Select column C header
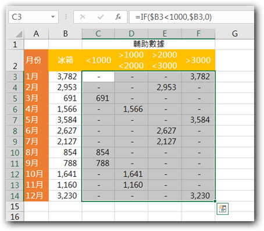The width and height of the screenshot is (264, 231). 98,34
